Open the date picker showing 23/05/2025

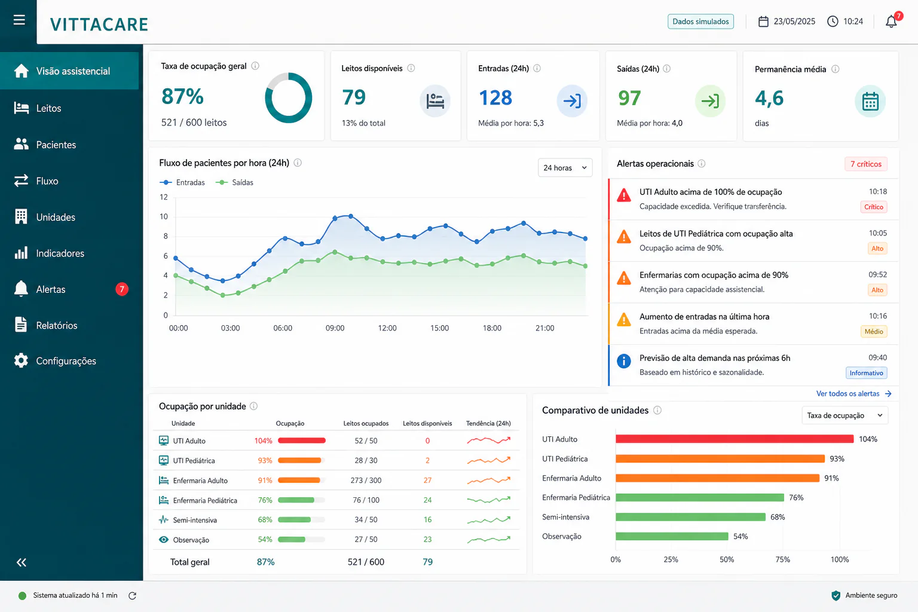click(x=787, y=22)
